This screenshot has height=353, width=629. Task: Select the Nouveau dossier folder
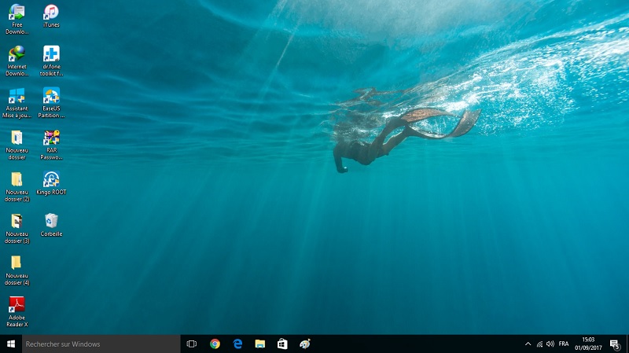tap(17, 145)
